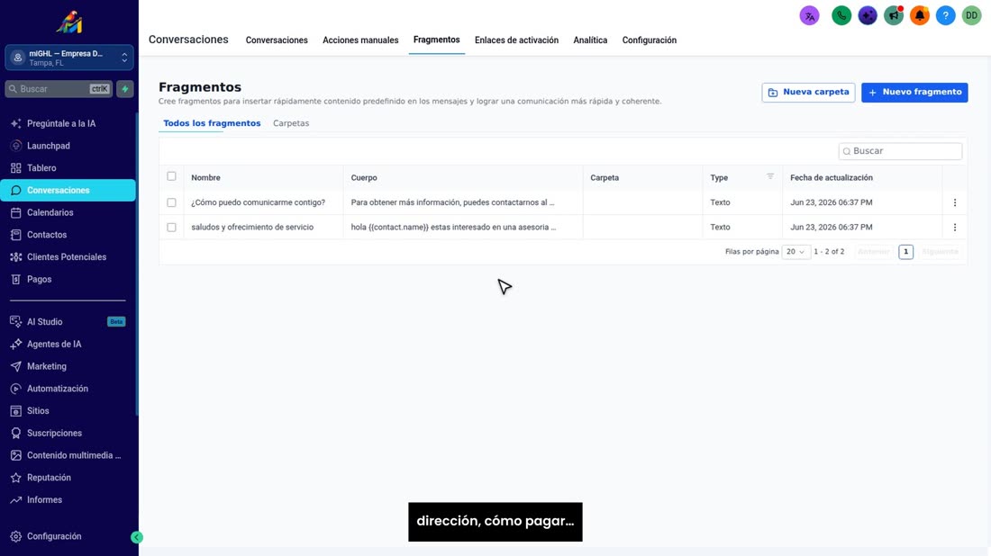The image size is (991, 556).
Task: Click the translate language icon
Action: 809,16
